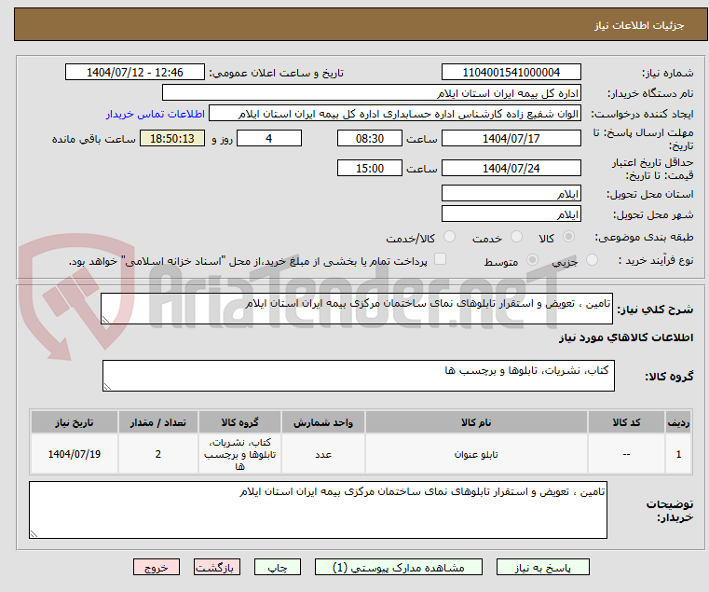Image resolution: width=709 pixels, height=592 pixels.
Task: Click the تابلو عنوان table row cell
Action: [476, 455]
